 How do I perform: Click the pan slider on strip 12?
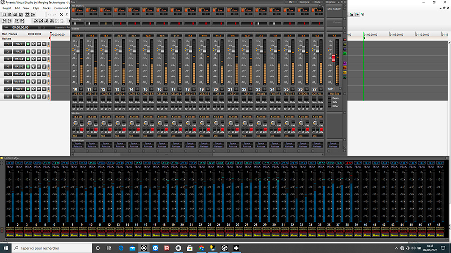(x=106, y=24)
